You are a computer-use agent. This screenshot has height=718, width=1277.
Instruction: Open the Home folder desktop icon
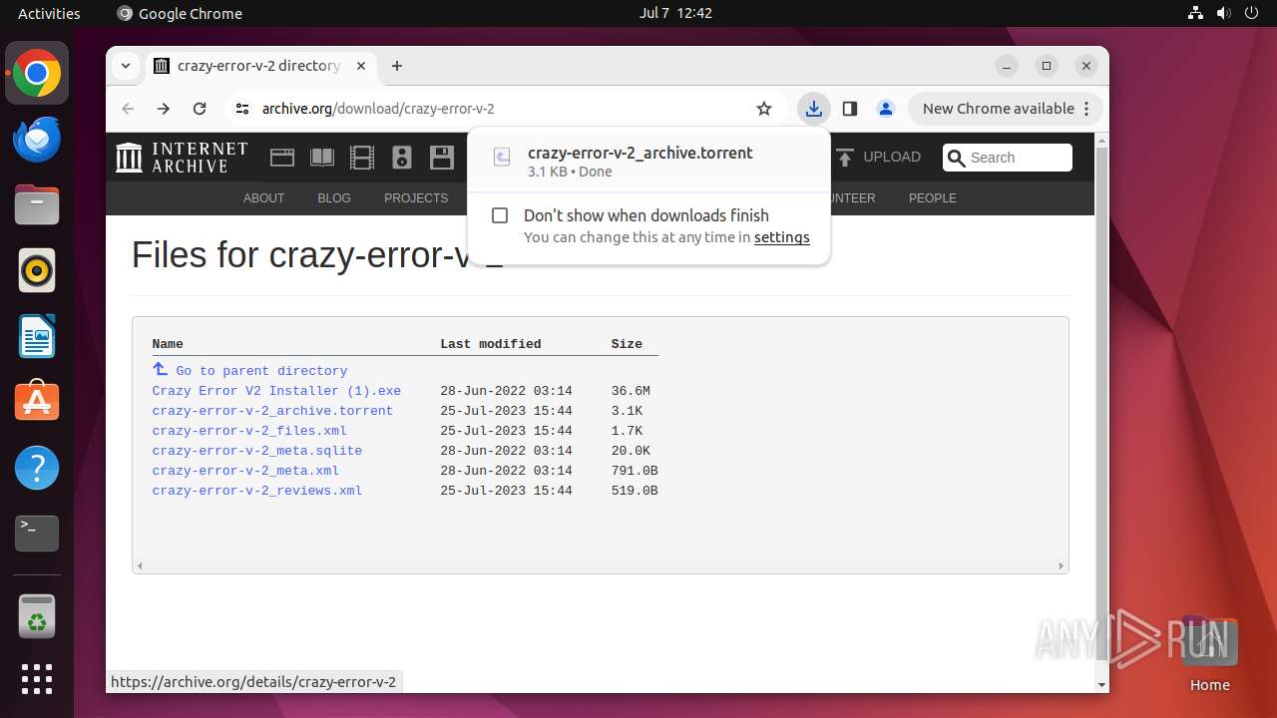coord(1209,654)
